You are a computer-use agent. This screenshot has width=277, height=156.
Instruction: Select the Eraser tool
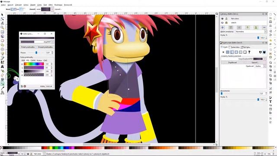(2, 75)
